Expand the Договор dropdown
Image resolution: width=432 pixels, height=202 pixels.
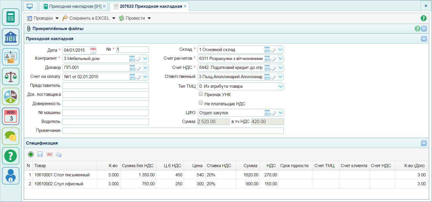145,68
